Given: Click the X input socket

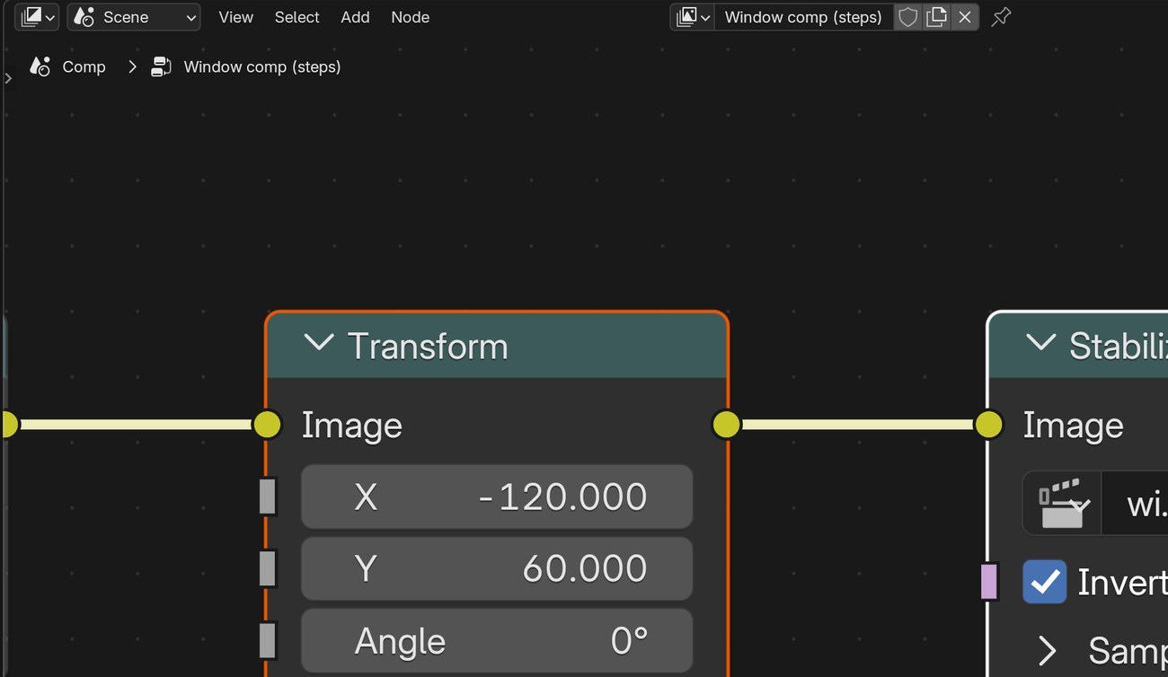Looking at the screenshot, I should coord(267,497).
